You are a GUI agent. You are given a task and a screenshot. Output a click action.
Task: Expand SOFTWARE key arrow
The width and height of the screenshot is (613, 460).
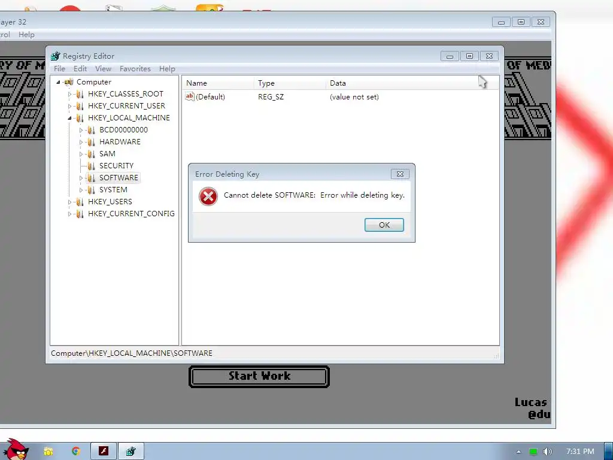(81, 178)
